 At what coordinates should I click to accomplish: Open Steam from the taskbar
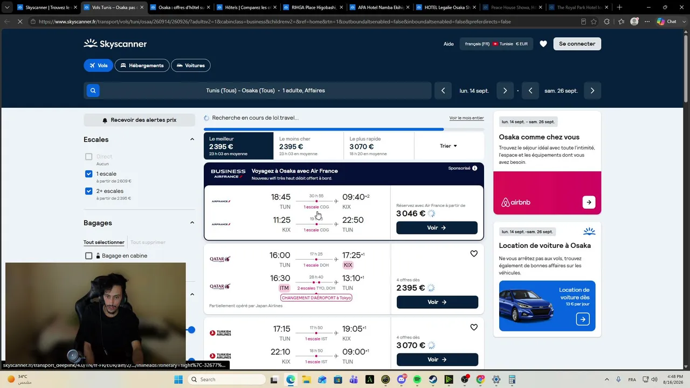point(433,379)
